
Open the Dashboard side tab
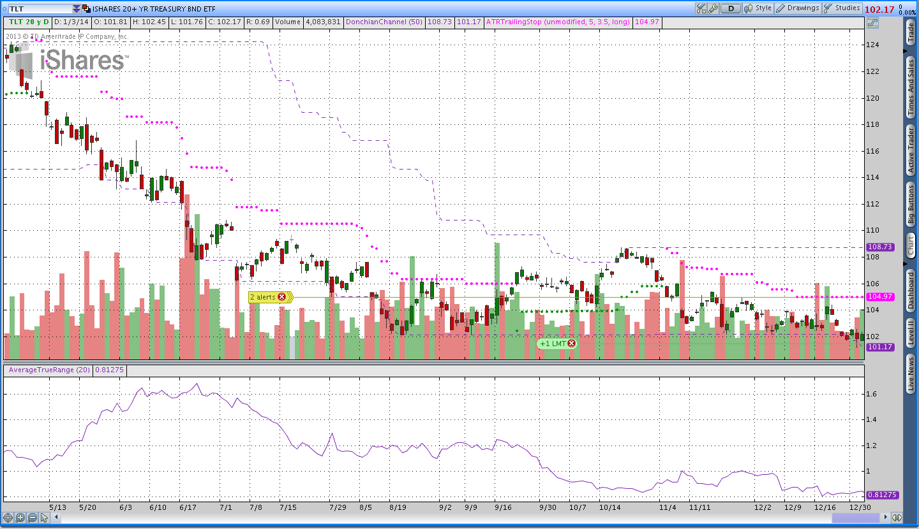coord(911,291)
